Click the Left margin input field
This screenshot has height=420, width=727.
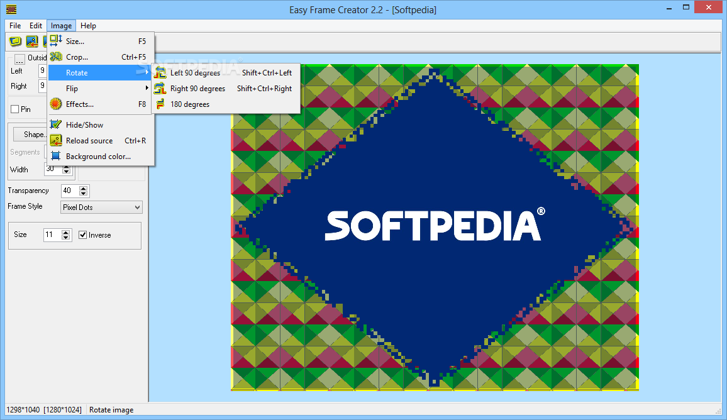(43, 70)
